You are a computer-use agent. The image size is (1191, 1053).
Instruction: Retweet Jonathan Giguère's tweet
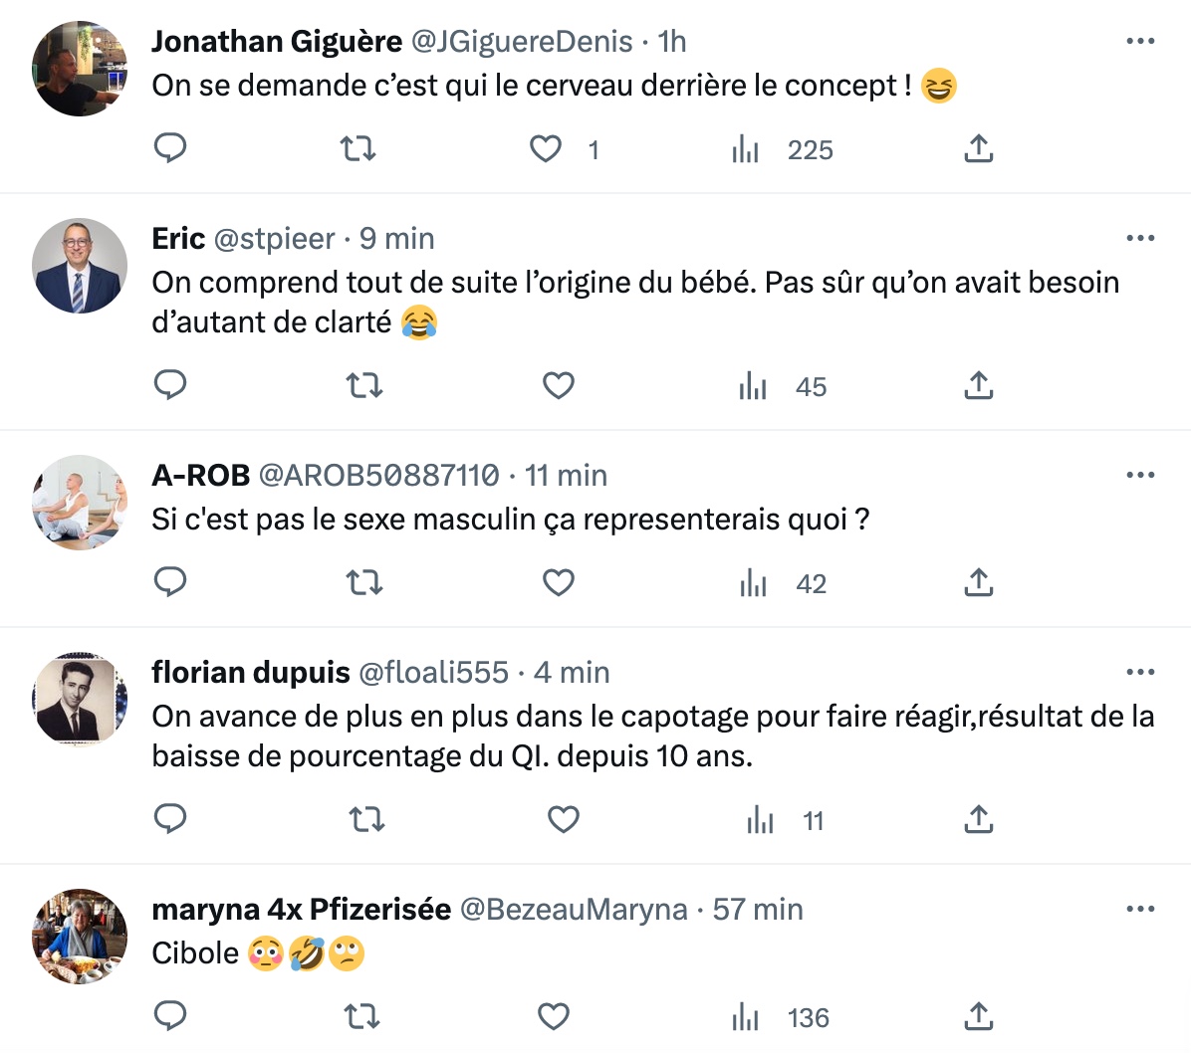coord(358,149)
